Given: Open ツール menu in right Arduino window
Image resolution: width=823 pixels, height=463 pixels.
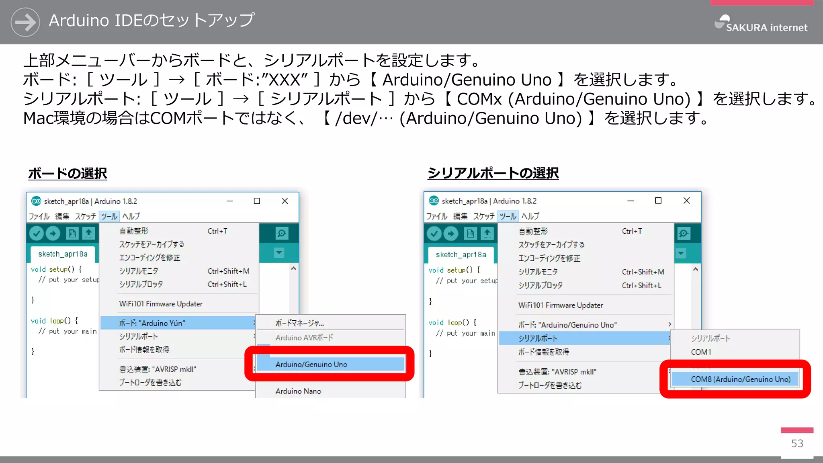Looking at the screenshot, I should 508,216.
